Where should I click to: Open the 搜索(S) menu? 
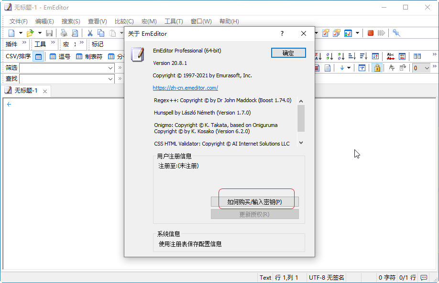click(x=71, y=21)
